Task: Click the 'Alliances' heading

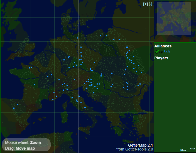Action: (x=163, y=46)
